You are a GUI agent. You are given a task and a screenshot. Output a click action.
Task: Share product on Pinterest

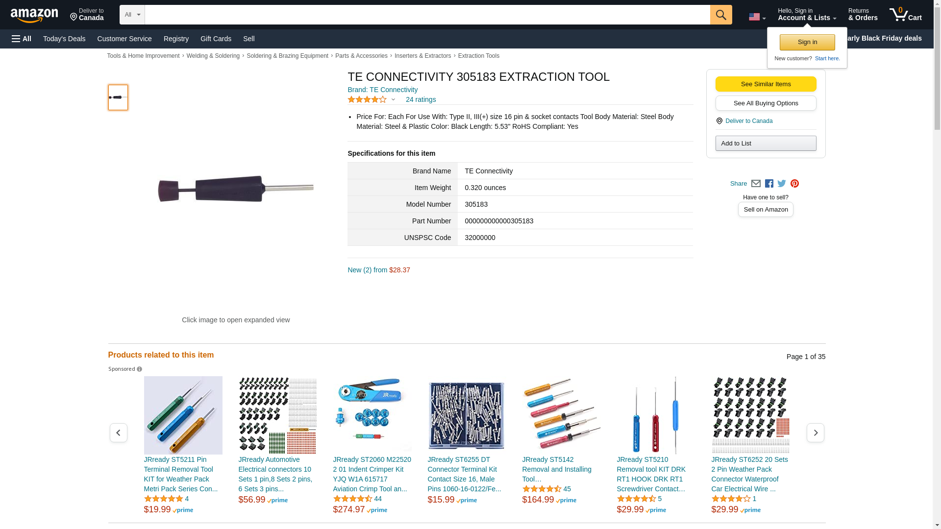[794, 184]
